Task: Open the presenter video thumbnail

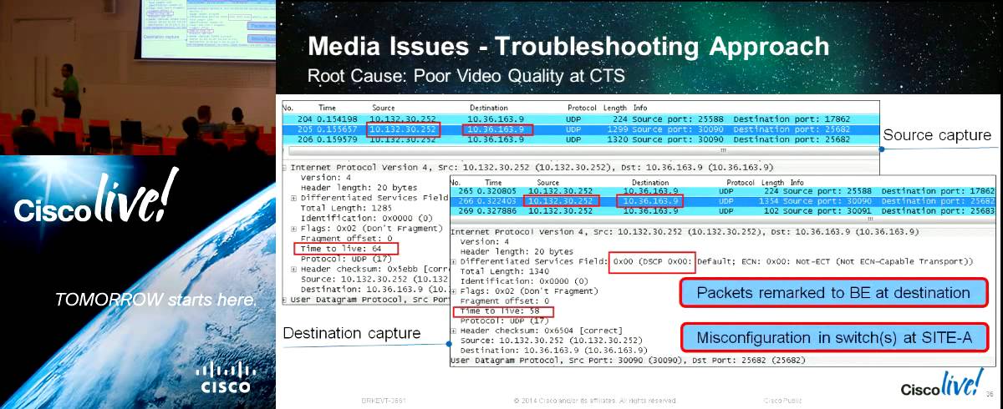Action: [138, 77]
